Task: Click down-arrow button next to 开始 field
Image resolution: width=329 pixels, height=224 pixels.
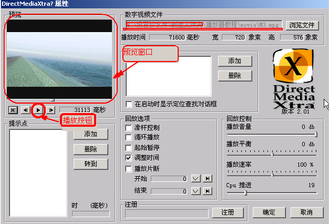Action: (x=196, y=179)
